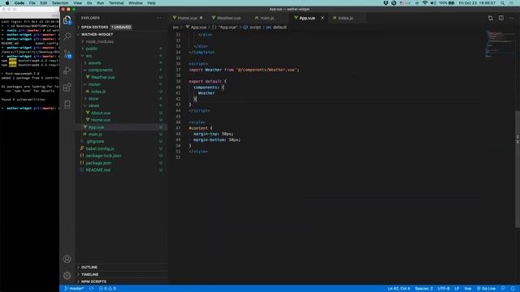The height and width of the screenshot is (292, 520).
Task: Open the Help menu
Action: (152, 3)
